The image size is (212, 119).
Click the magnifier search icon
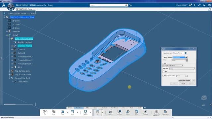(126, 5)
